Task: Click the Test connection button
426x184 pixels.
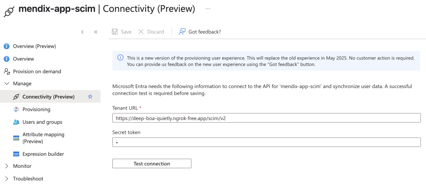Action: coord(152,164)
